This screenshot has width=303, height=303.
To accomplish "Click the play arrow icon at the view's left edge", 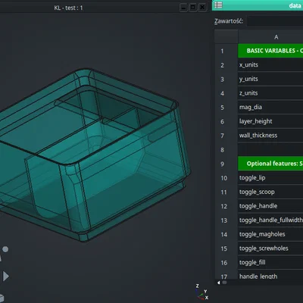I will pos(6,276).
